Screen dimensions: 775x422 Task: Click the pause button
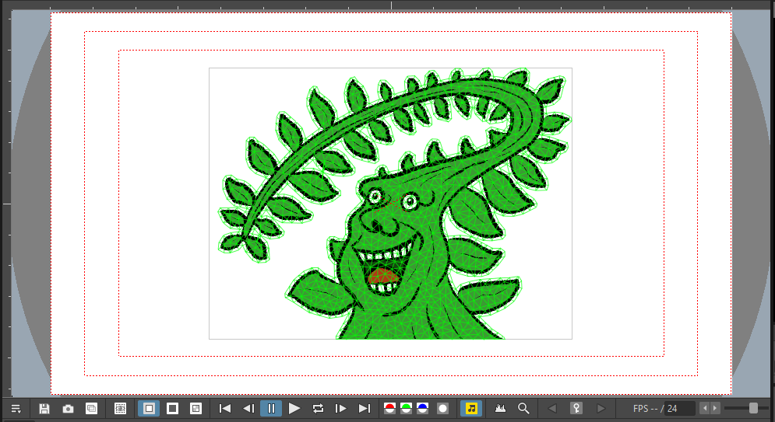(x=271, y=409)
